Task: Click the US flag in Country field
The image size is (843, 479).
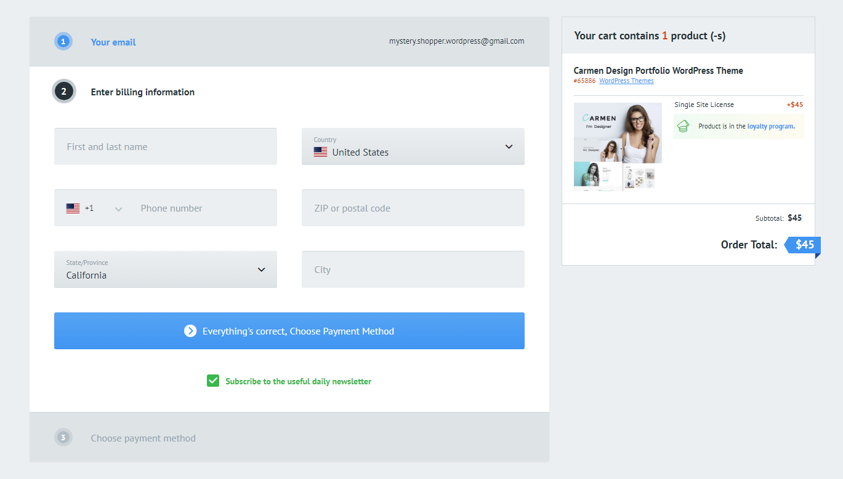Action: (320, 152)
